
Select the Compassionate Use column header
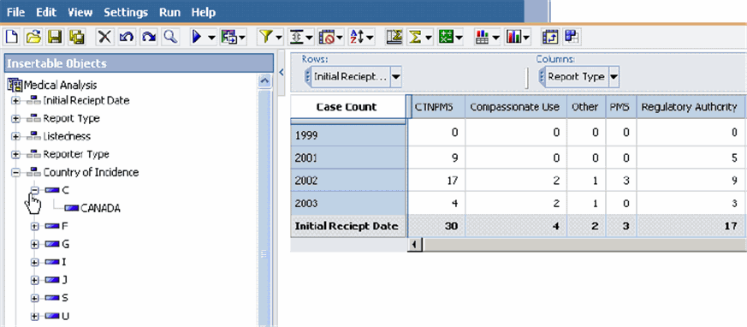click(514, 107)
